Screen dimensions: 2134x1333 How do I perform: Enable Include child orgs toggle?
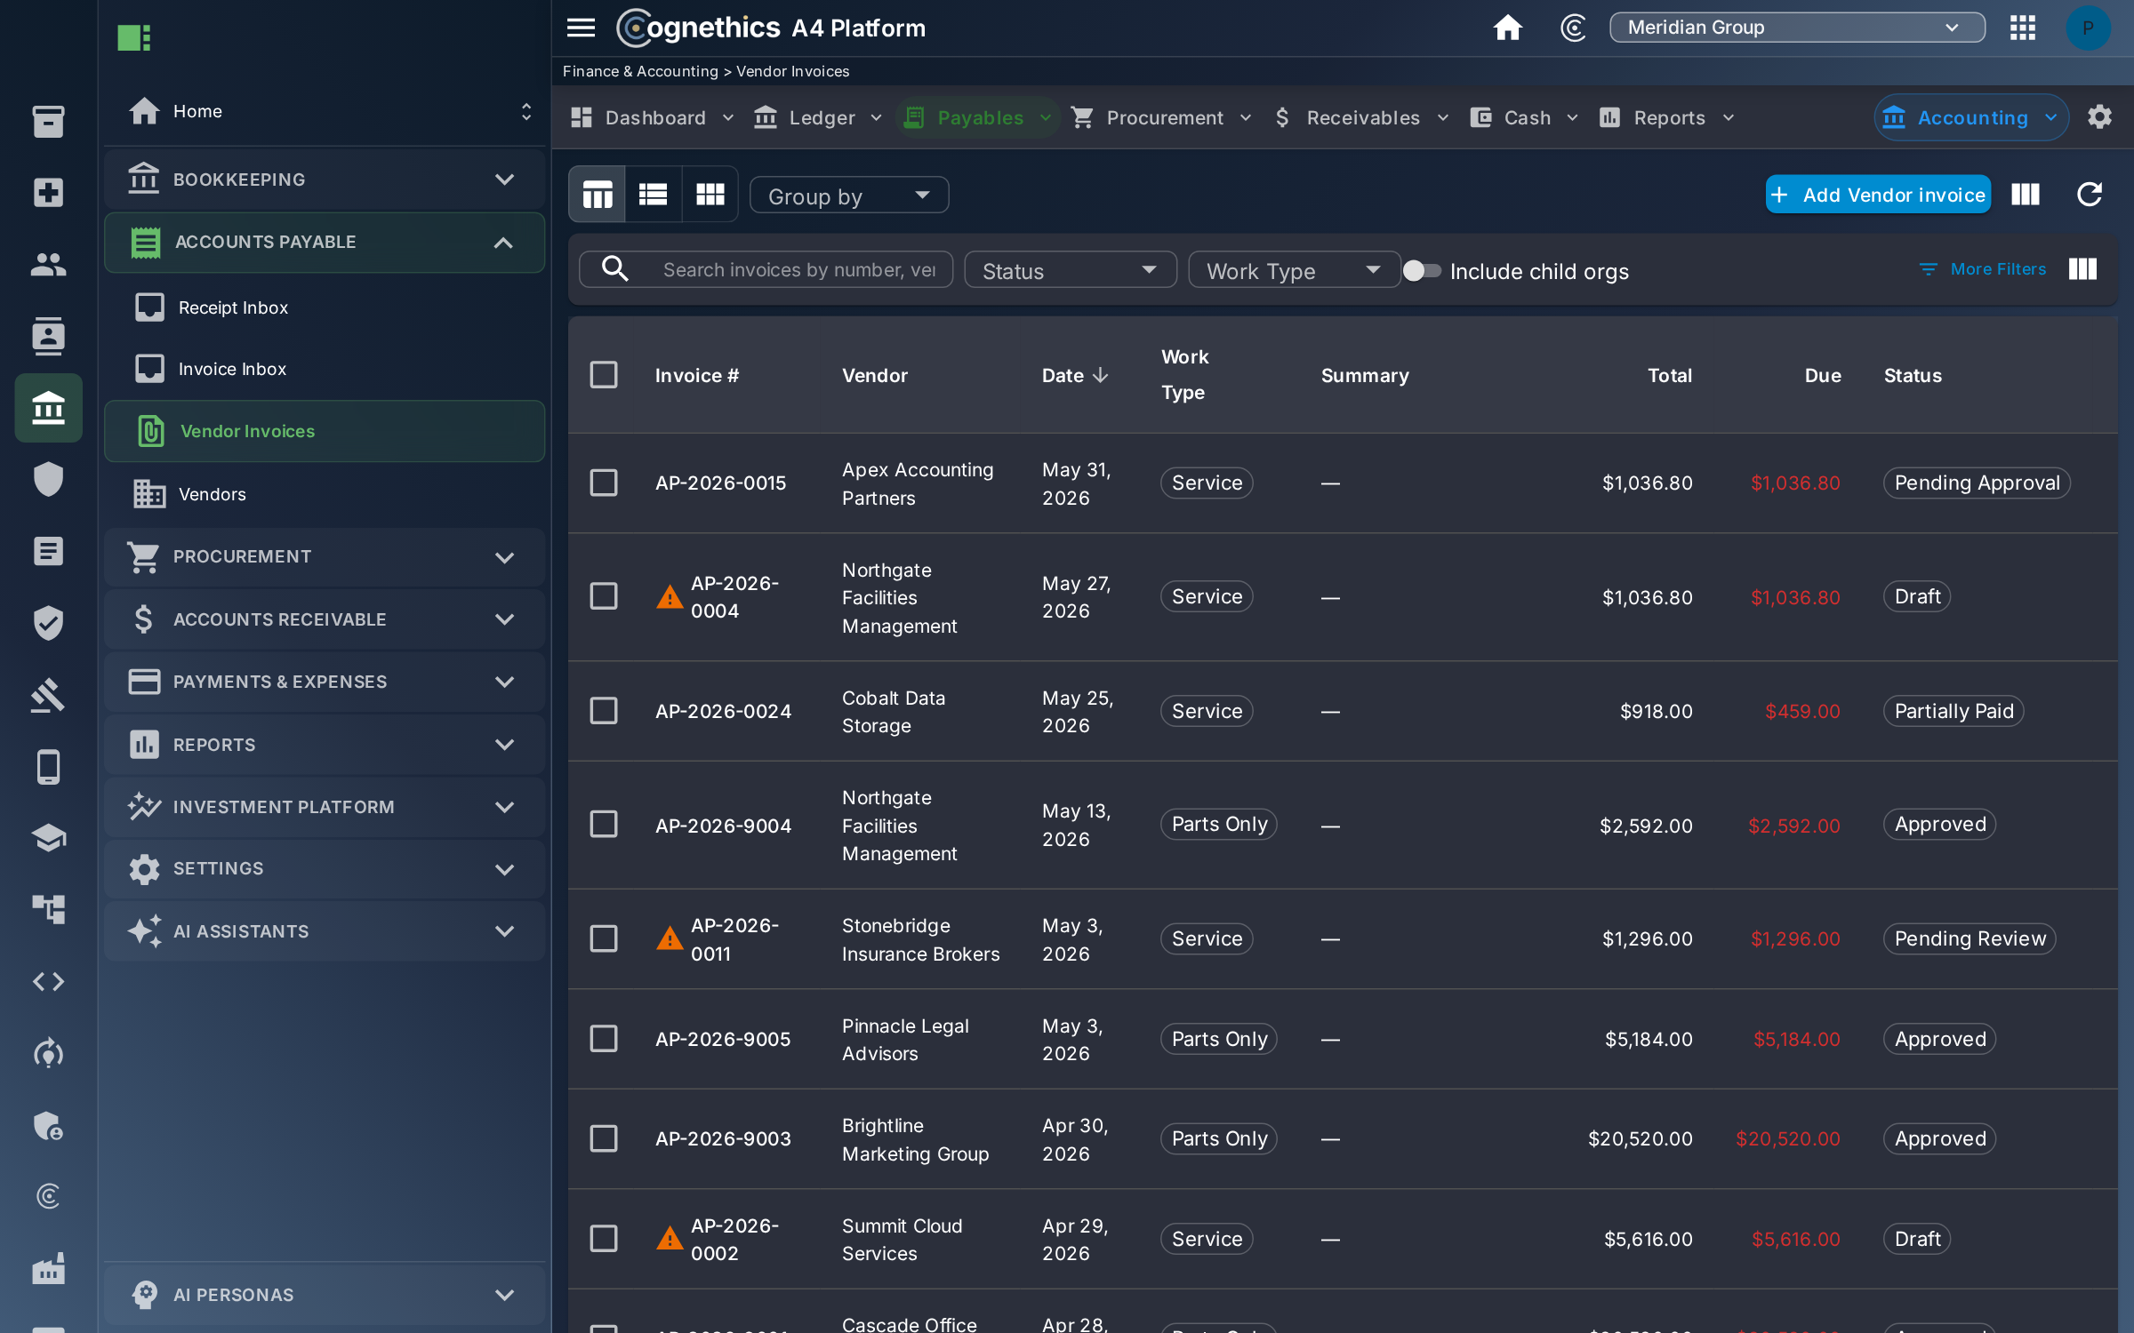point(1421,270)
